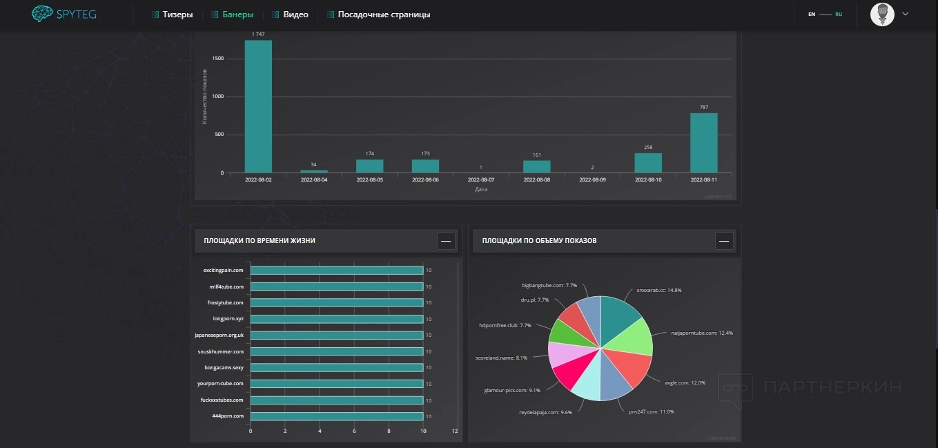The width and height of the screenshot is (938, 448).
Task: Click the 2022-08-11 bar showing 787
Action: point(703,143)
